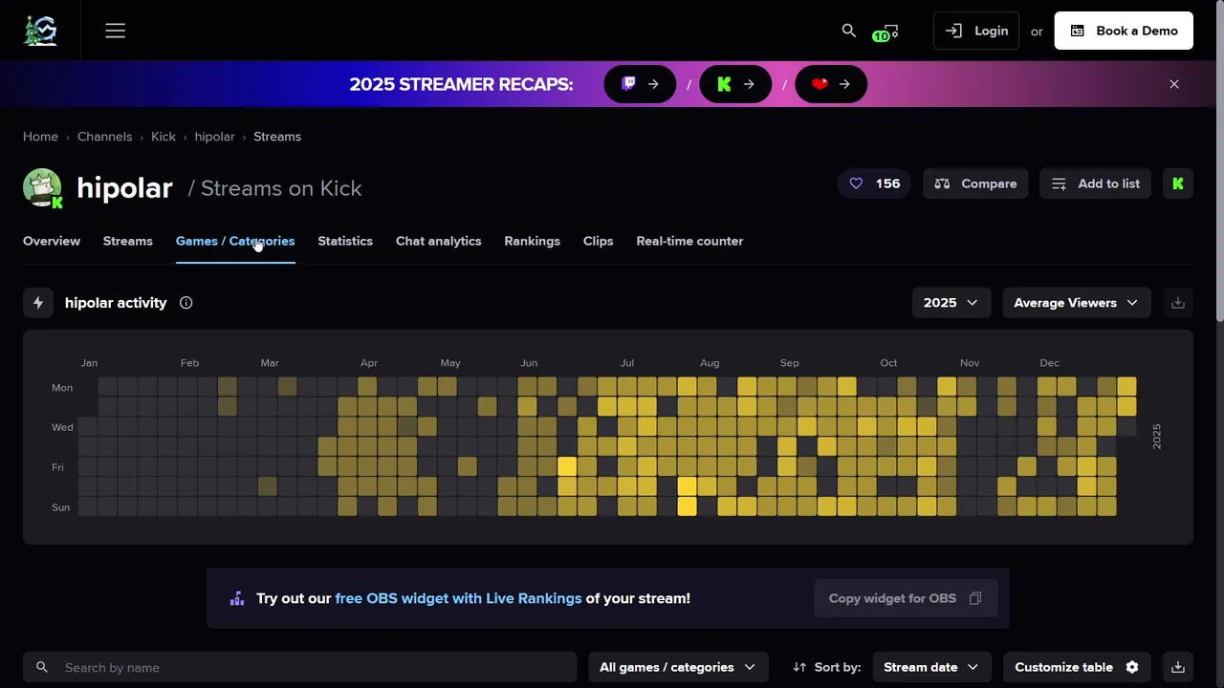The width and height of the screenshot is (1224, 688).
Task: Click hipolar channel avatar
Action: point(42,187)
